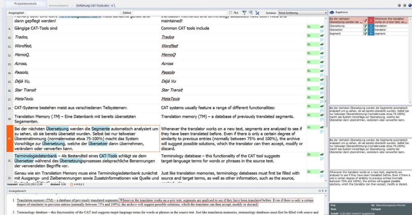Click the term entry icon beside Übersetzung result

365,26
